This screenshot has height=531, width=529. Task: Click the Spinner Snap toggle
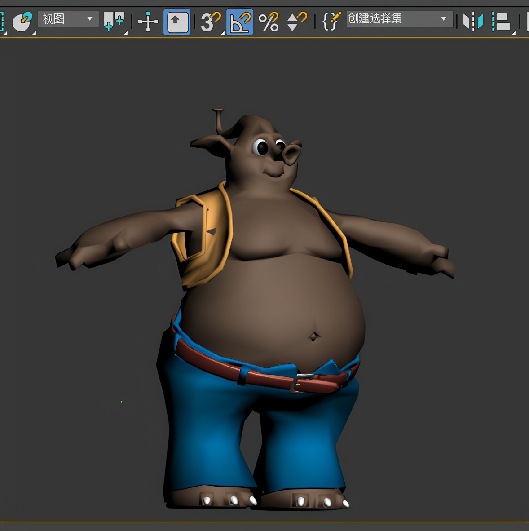pyautogui.click(x=296, y=22)
